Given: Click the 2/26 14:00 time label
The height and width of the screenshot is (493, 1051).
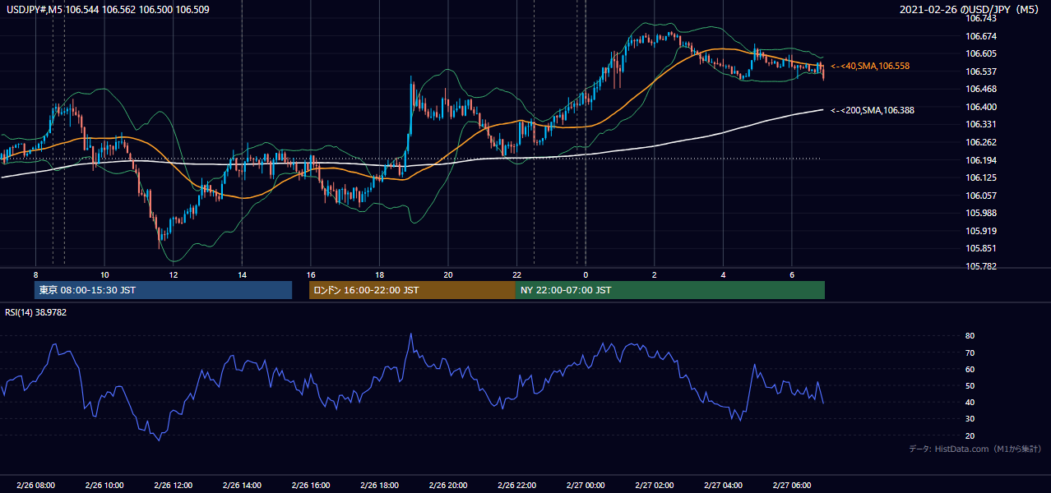Looking at the screenshot, I should pyautogui.click(x=242, y=486).
